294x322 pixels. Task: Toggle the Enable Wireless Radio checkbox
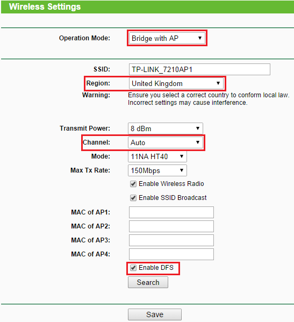(133, 184)
